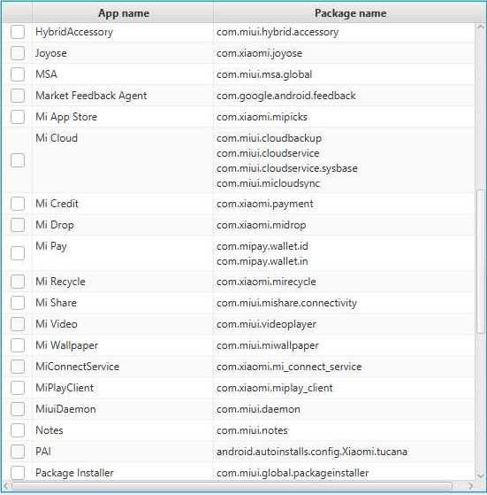487x495 pixels.
Task: Check the Mi Credit checkbox
Action: [x=18, y=204]
